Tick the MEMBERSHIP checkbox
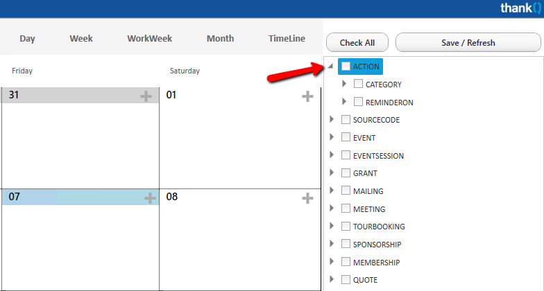The width and height of the screenshot is (544, 291). [346, 262]
